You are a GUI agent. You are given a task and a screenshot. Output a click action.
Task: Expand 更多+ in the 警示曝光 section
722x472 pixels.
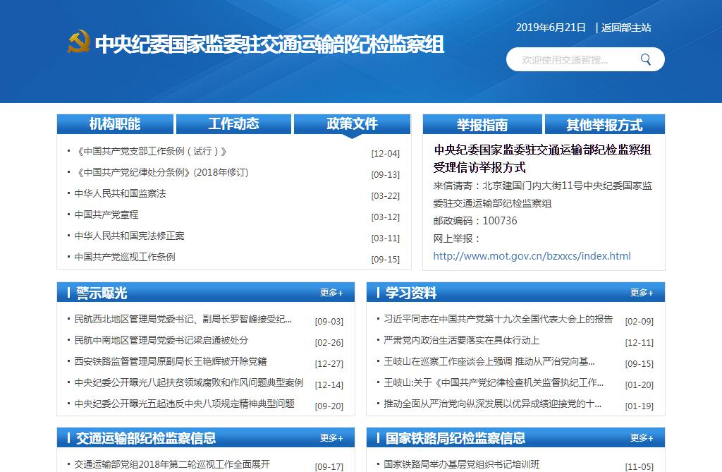(331, 293)
